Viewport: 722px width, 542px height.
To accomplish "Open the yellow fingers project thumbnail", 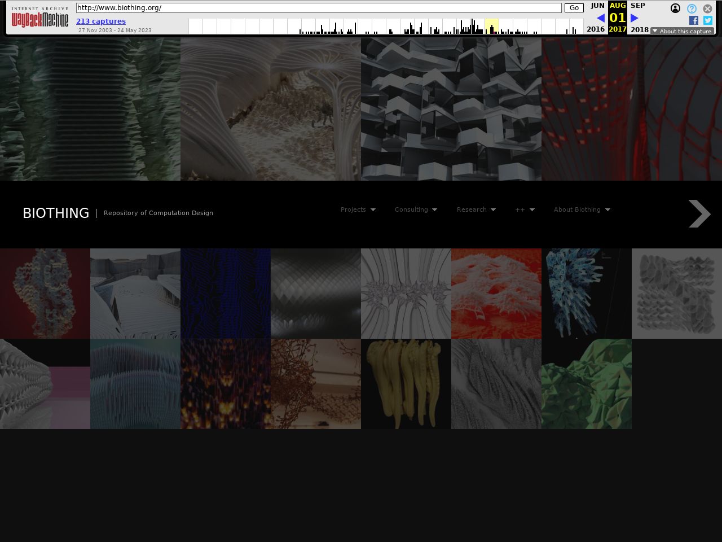I will coord(406,384).
